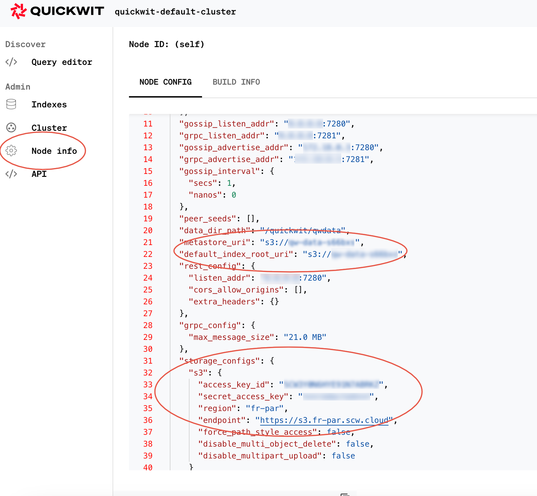Open the API page

[39, 174]
